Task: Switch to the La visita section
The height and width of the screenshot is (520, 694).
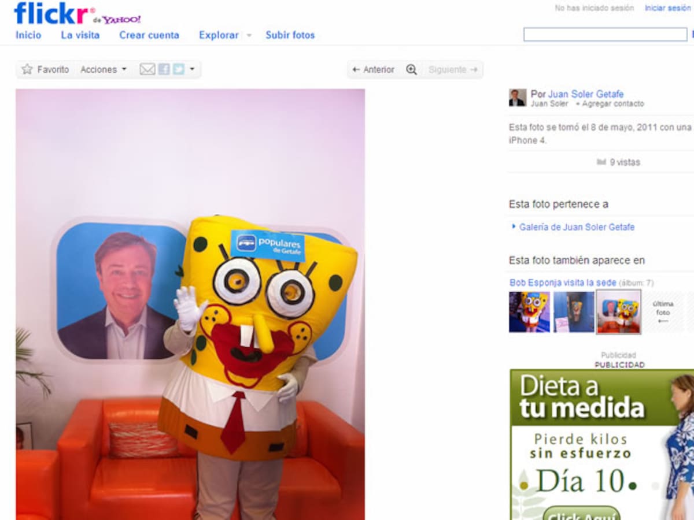Action: click(79, 35)
